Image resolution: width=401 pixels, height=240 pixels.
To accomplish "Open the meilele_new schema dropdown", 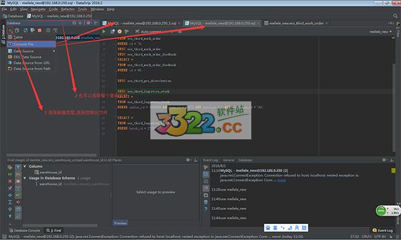I will click(380, 31).
